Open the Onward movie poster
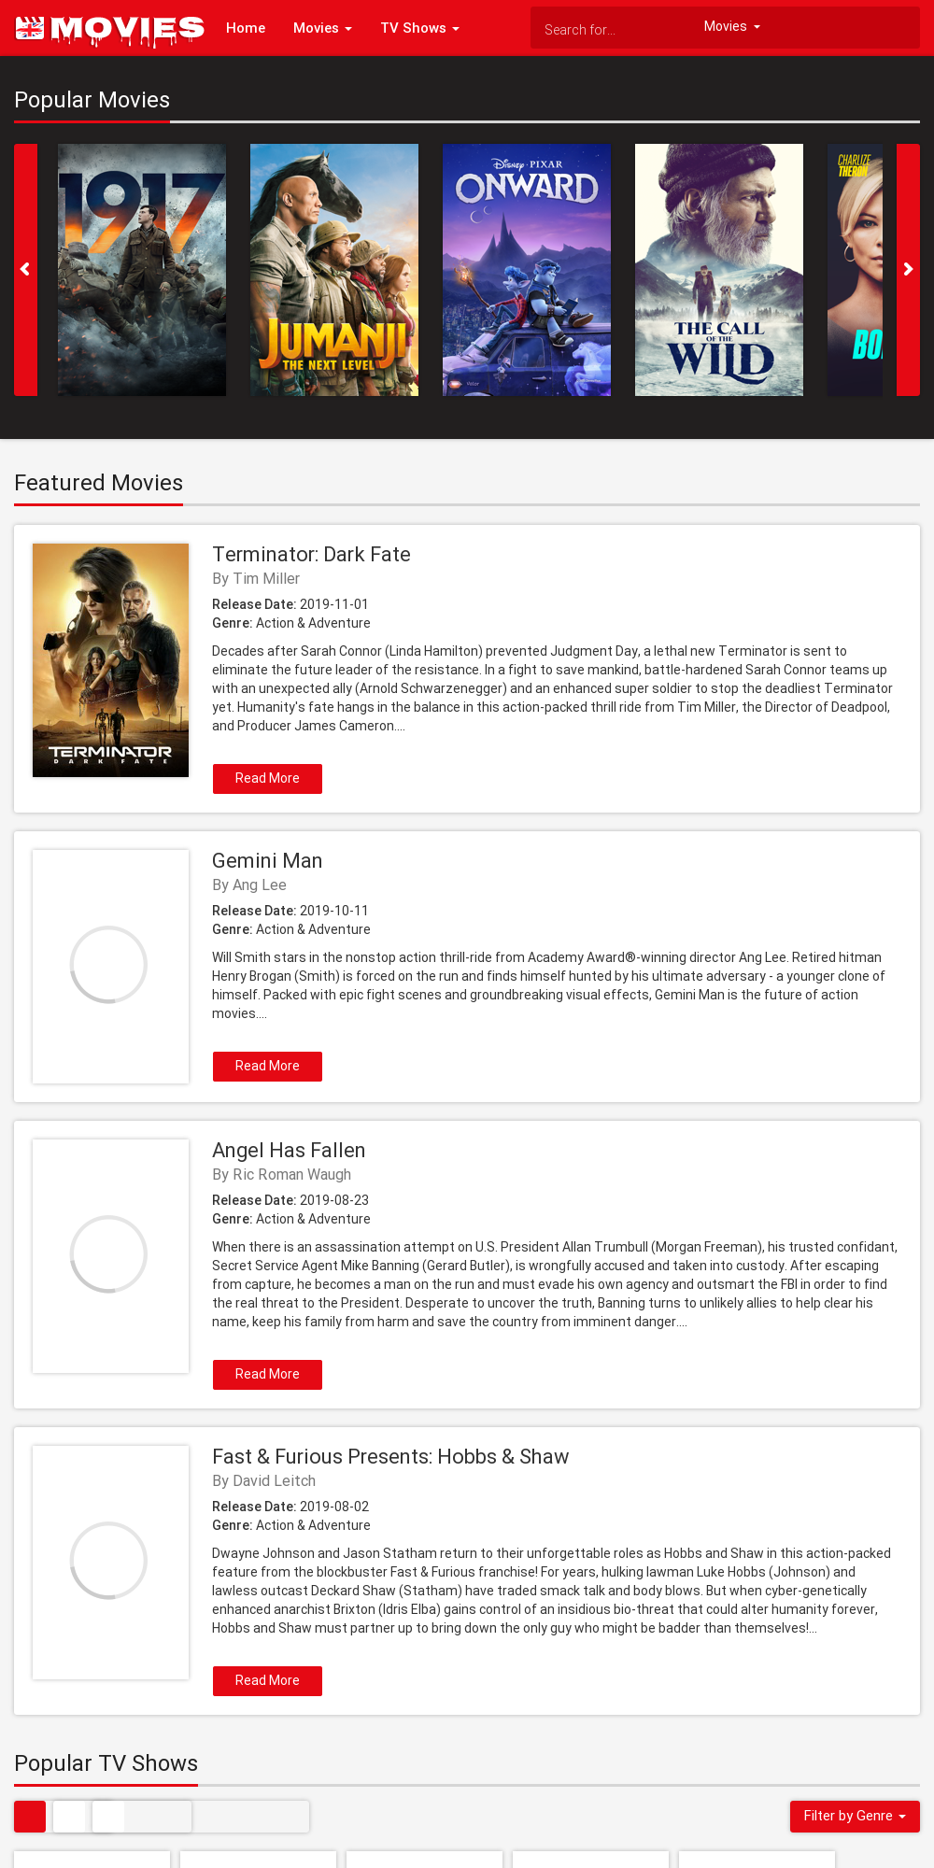 [x=527, y=270]
